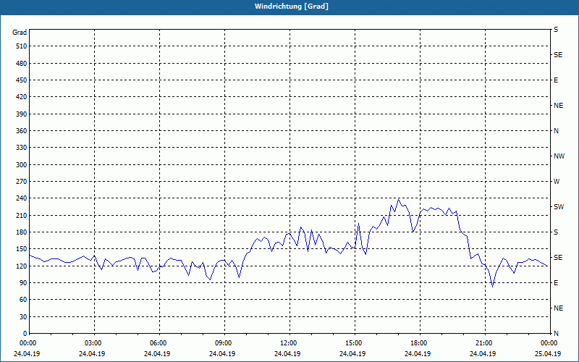Click the 90 y-axis label
This screenshot has width=579, height=362.
coord(23,283)
